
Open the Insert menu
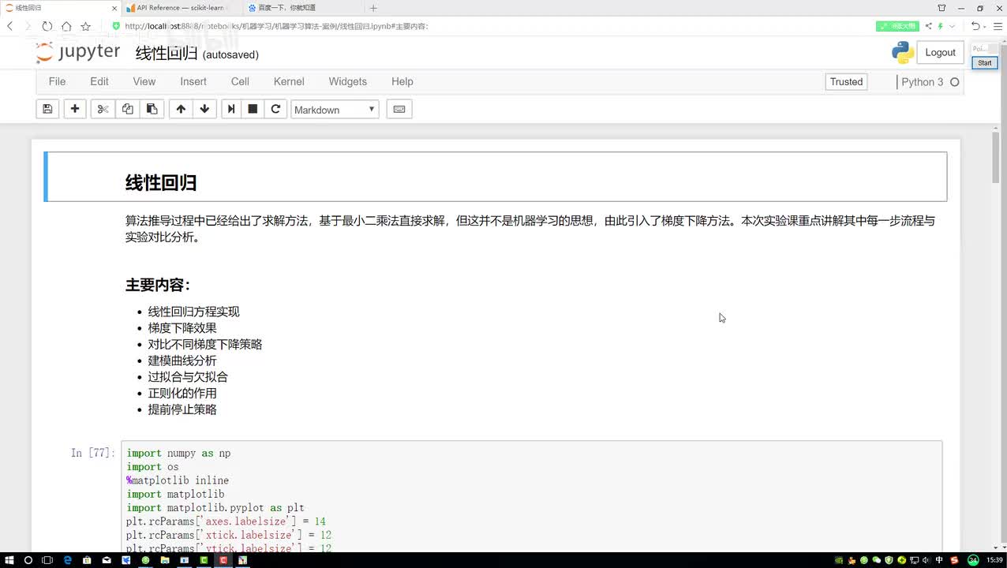[193, 81]
